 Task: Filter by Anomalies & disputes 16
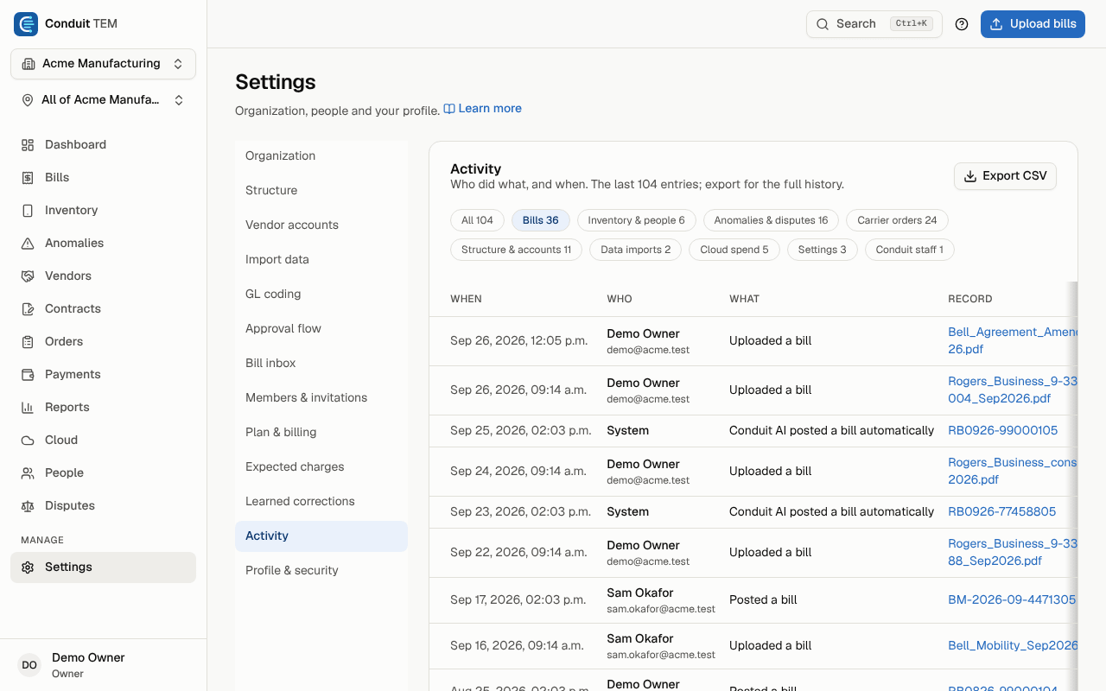(x=771, y=220)
